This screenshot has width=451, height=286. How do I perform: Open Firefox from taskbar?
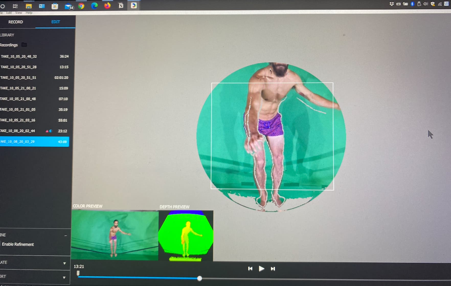(107, 6)
